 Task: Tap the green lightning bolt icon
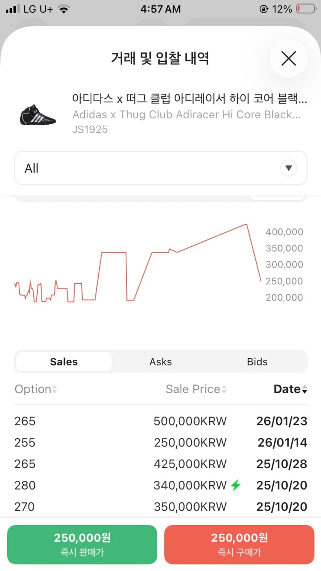(236, 485)
